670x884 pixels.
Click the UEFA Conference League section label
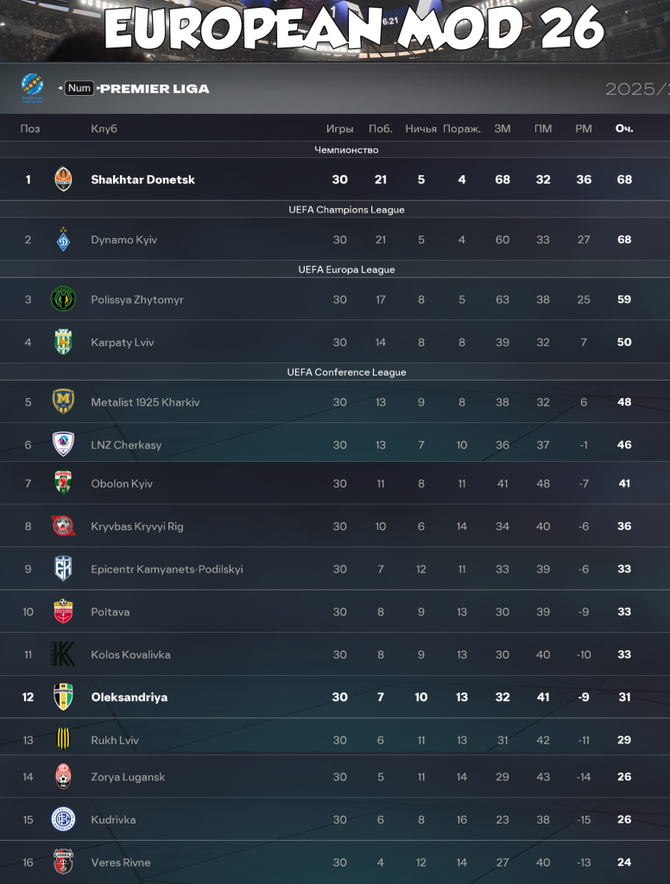pyautogui.click(x=347, y=372)
